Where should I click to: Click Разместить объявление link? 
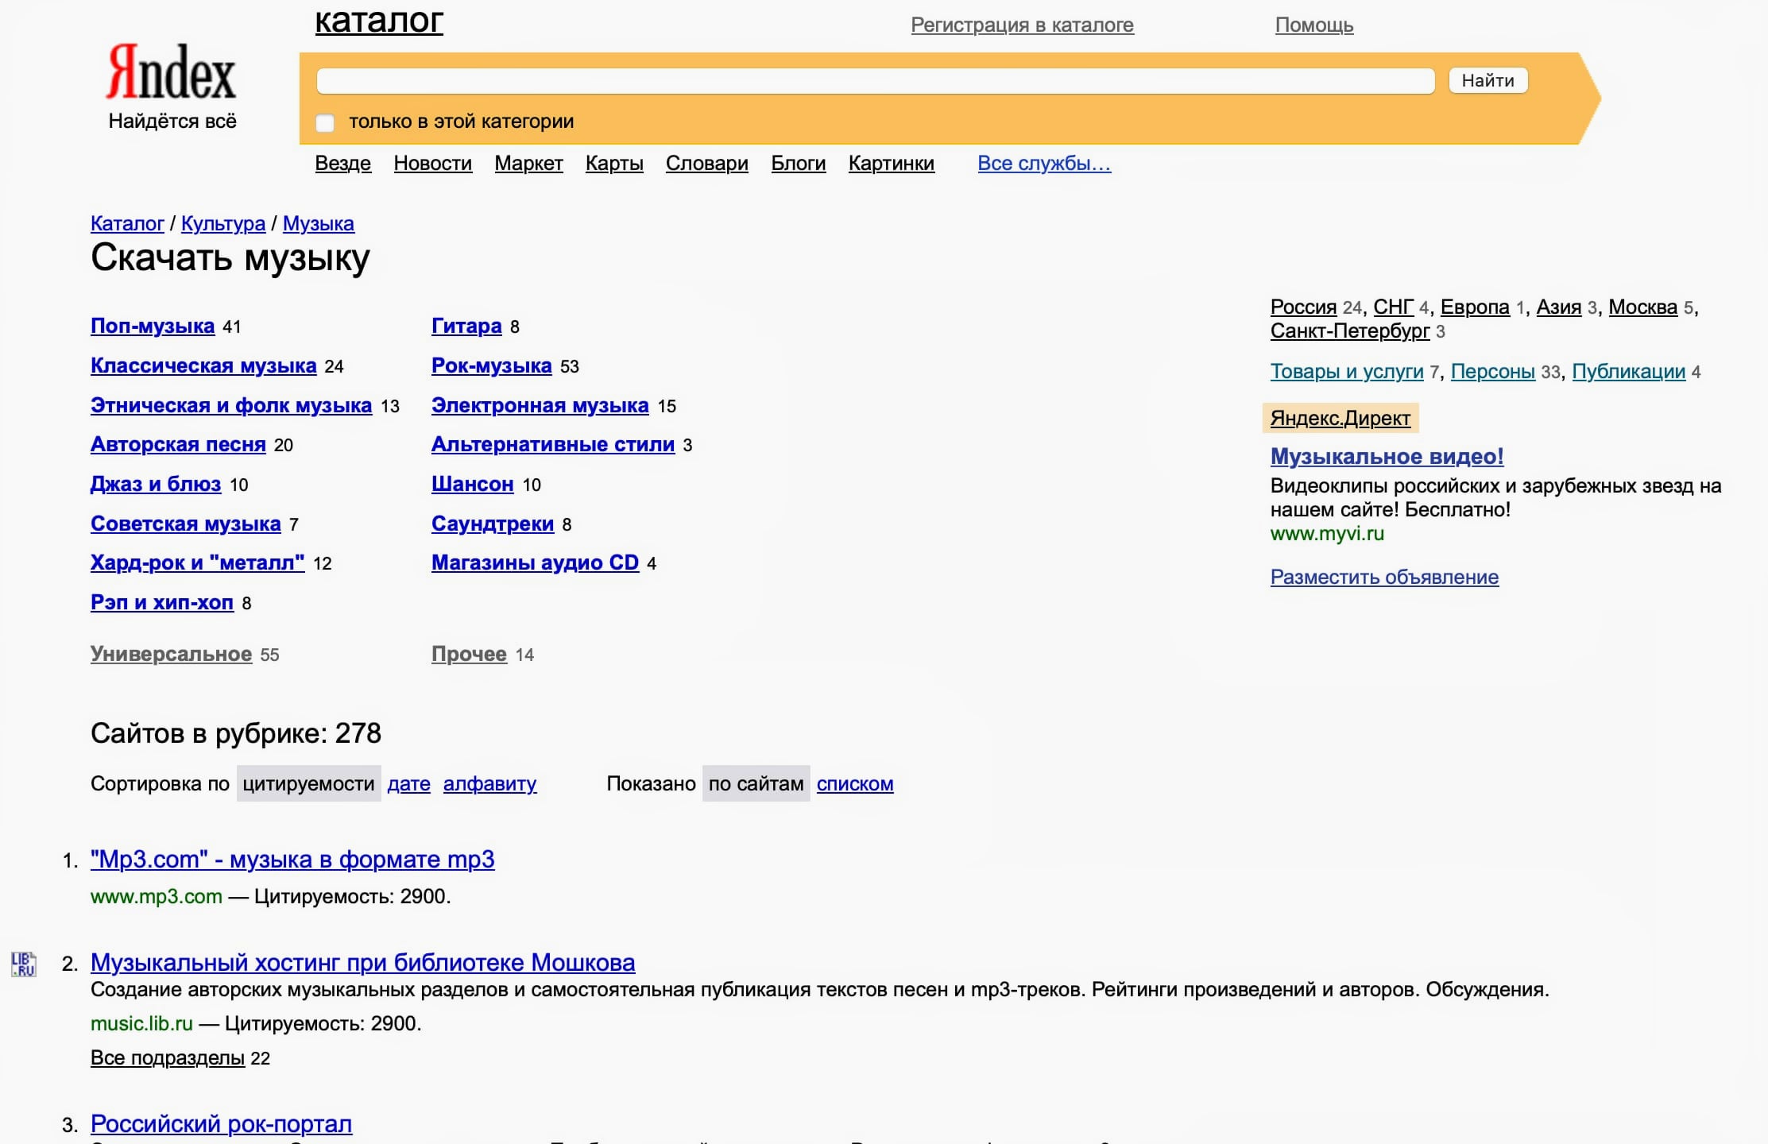pos(1385,578)
